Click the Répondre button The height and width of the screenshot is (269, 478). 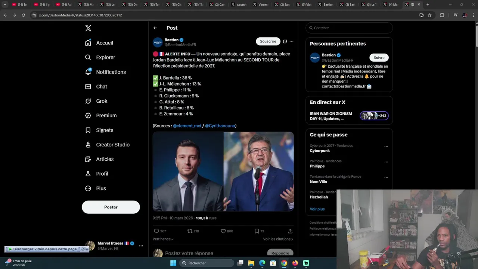[x=280, y=253]
